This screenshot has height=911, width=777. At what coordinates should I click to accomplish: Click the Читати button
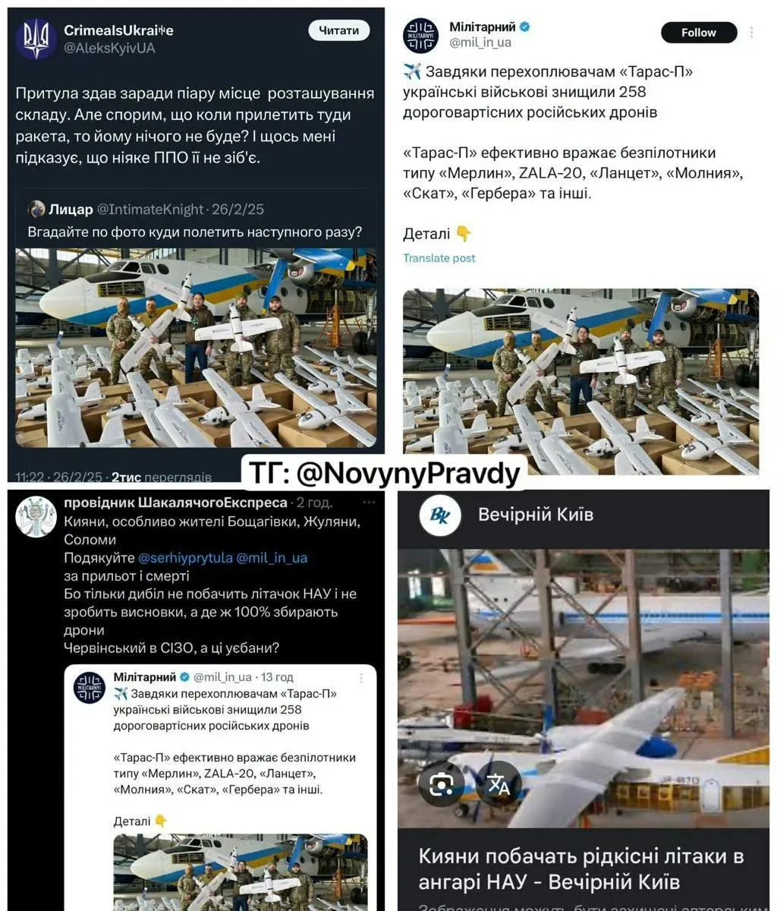(x=338, y=30)
